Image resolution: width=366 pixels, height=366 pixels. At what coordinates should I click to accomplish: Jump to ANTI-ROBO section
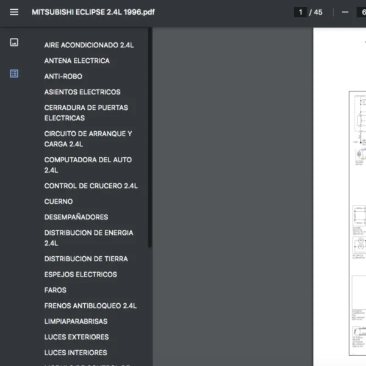[x=63, y=76]
